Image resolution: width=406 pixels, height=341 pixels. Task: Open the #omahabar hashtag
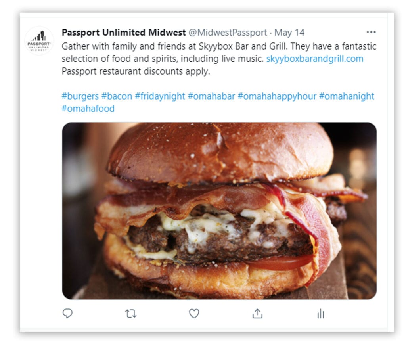(x=211, y=96)
